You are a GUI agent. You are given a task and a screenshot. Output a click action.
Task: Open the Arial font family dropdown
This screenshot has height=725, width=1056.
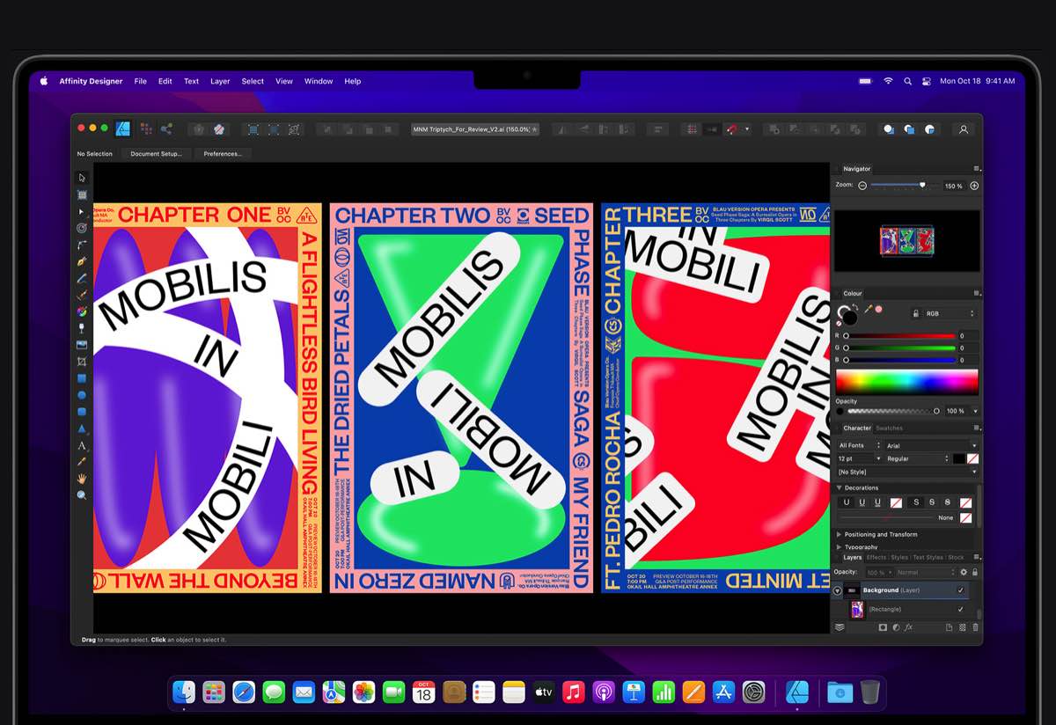pyautogui.click(x=931, y=445)
